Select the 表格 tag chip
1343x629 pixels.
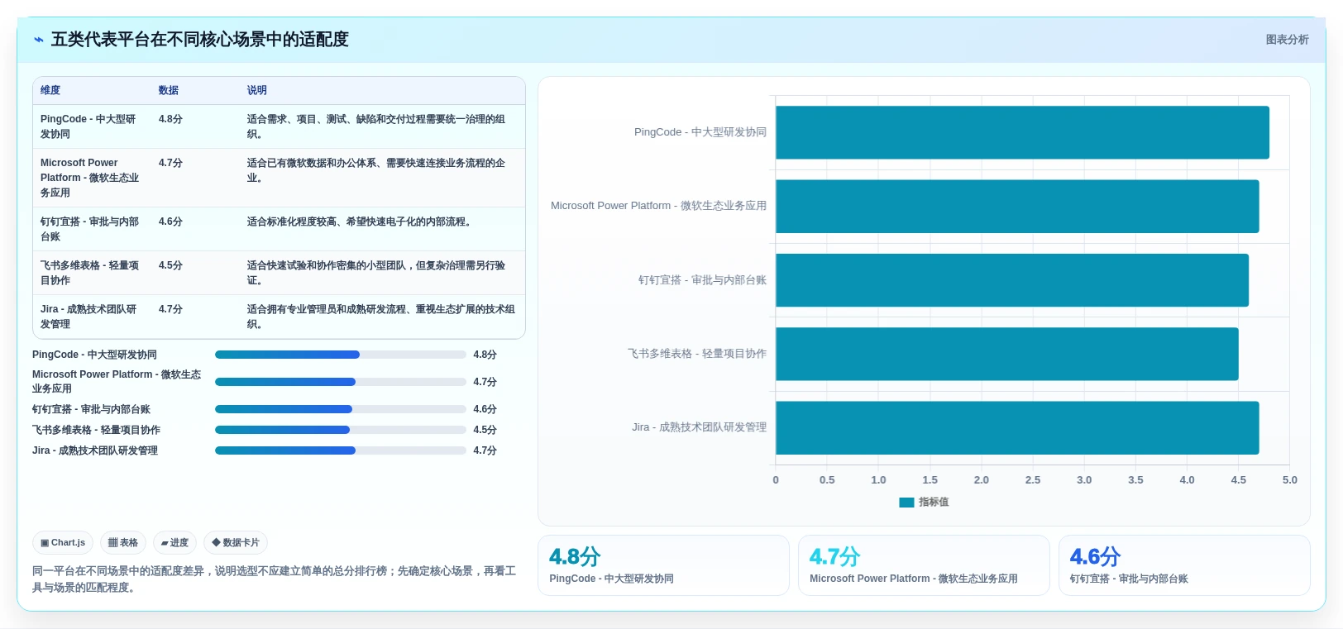click(x=123, y=543)
